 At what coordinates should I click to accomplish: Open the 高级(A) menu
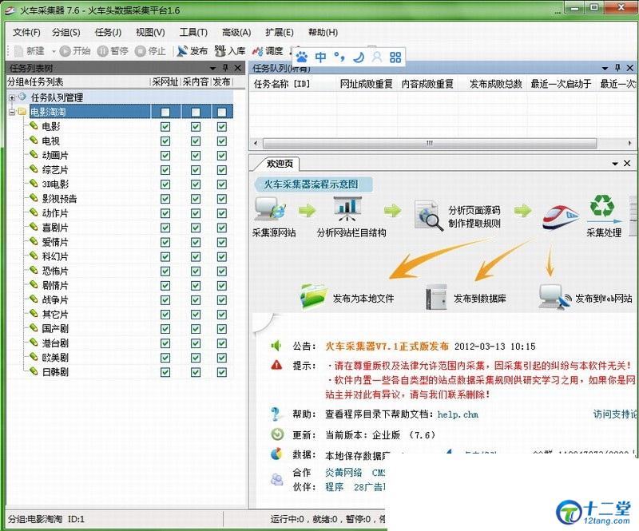[x=236, y=32]
